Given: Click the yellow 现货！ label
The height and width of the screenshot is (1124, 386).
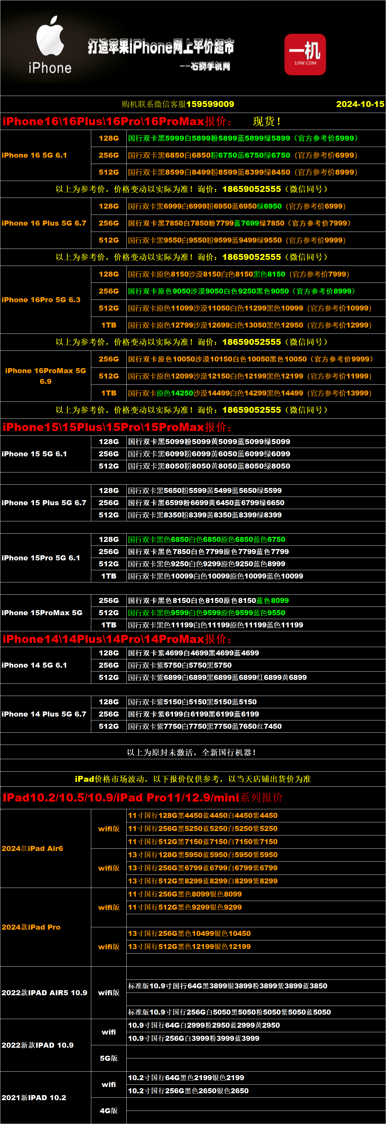Looking at the screenshot, I should (x=267, y=121).
